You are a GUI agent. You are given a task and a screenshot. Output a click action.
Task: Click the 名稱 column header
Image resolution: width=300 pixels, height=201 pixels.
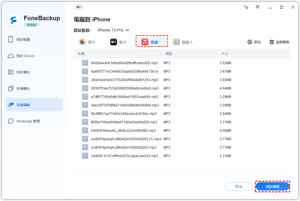[81, 54]
